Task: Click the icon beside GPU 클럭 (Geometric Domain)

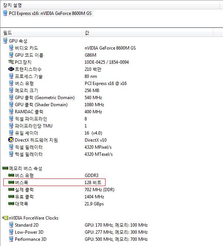Action: tap(11, 97)
